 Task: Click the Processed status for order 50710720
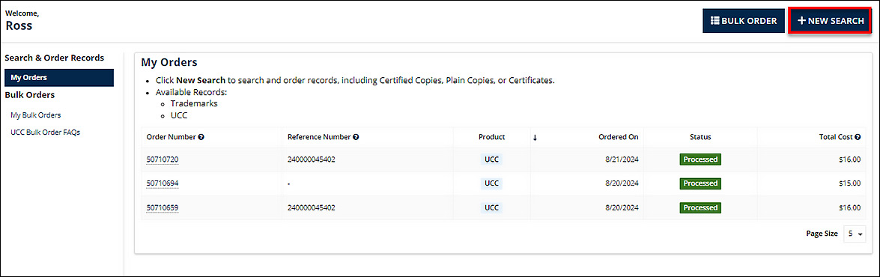point(700,159)
